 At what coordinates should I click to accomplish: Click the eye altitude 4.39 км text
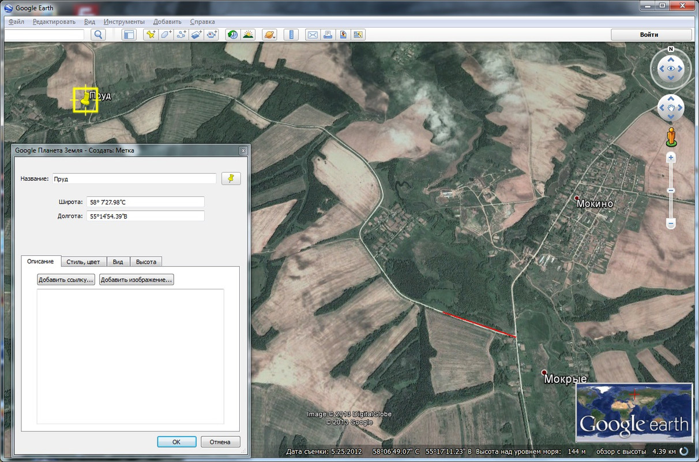click(663, 451)
